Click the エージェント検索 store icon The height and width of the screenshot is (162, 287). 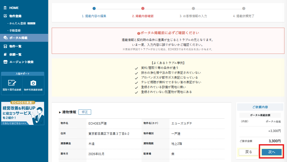coord(5,62)
